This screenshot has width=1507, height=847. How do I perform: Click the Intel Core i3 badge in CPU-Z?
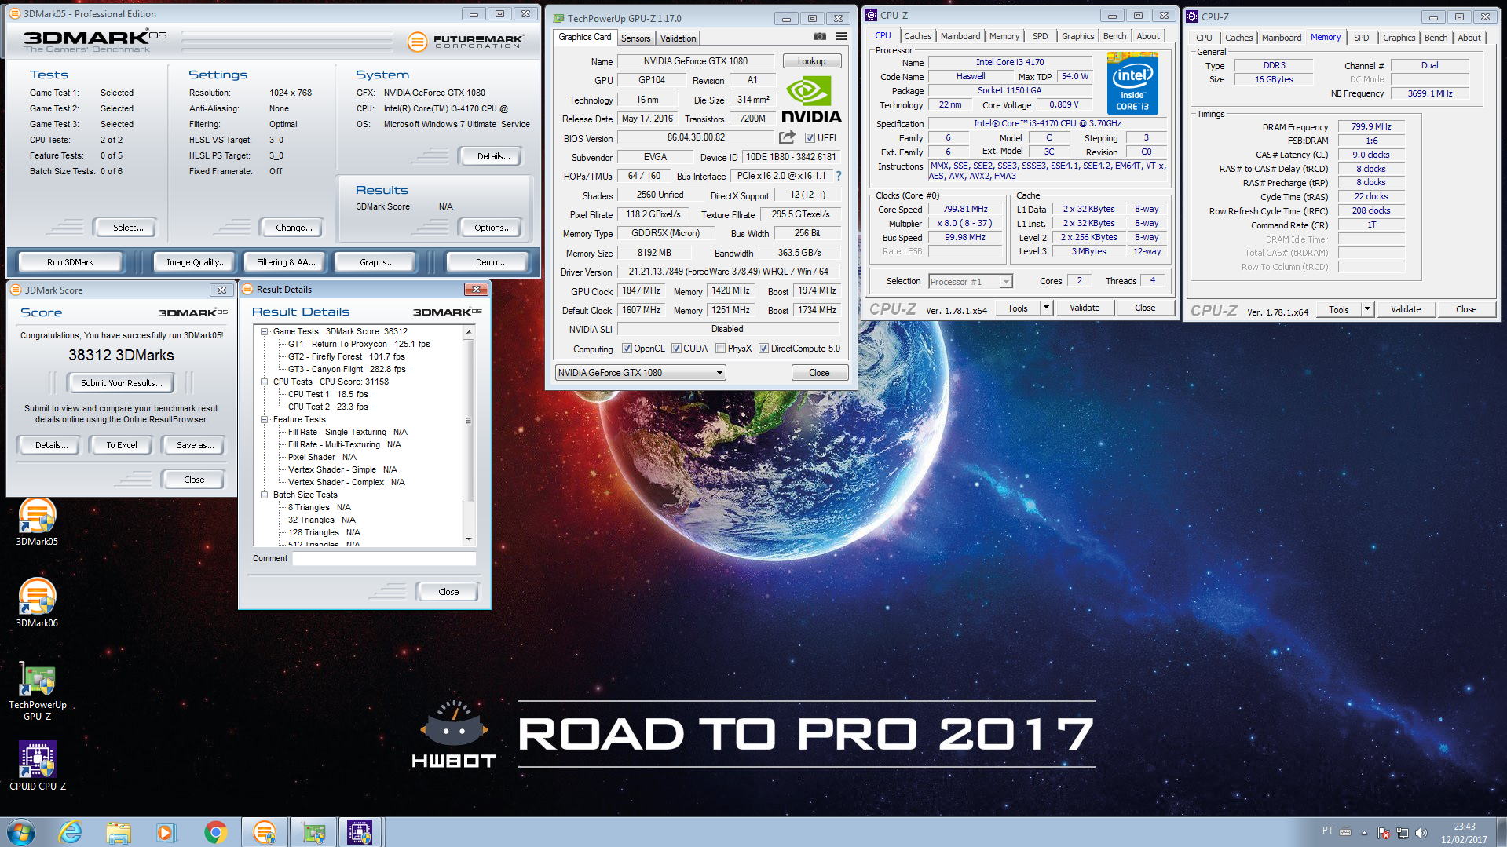click(1132, 83)
